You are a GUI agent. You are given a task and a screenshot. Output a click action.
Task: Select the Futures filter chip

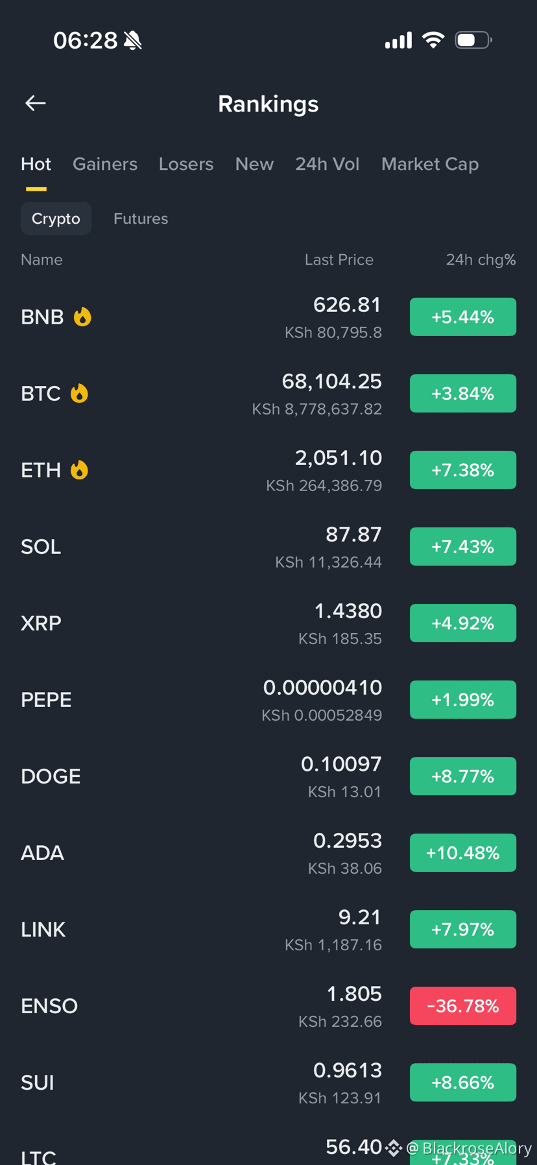141,219
